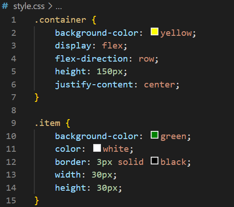
Task: Click the 'width' property name
Action: pyautogui.click(x=68, y=174)
